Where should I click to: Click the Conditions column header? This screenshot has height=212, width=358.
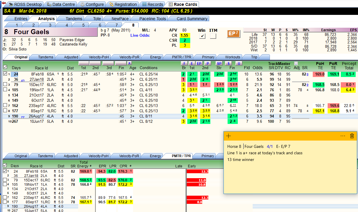coord(149,68)
